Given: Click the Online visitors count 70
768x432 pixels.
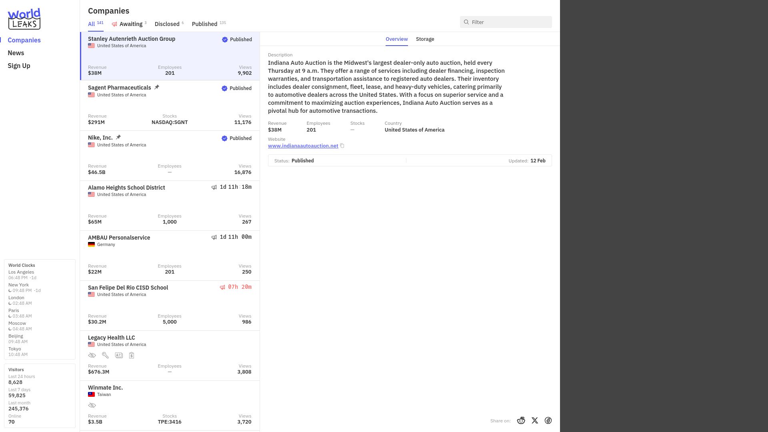Looking at the screenshot, I should [12, 422].
